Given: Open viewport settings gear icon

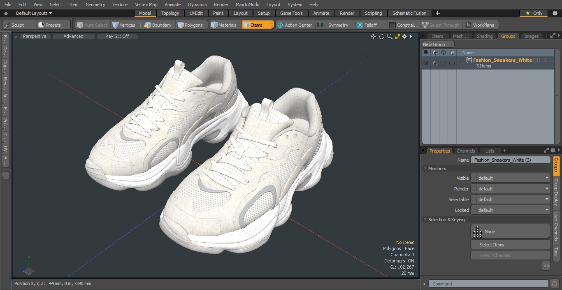Looking at the screenshot, I should tap(404, 37).
